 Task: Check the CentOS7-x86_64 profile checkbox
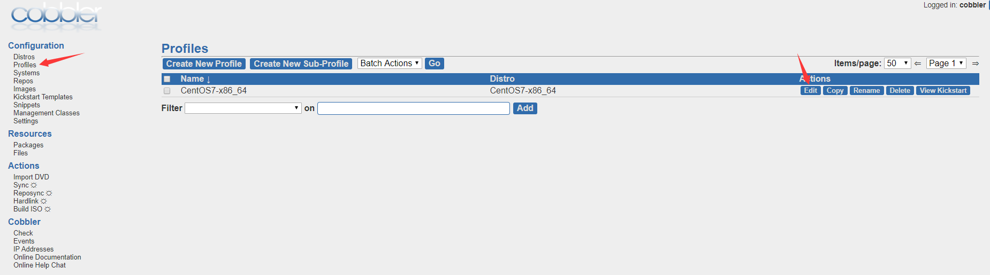(167, 91)
